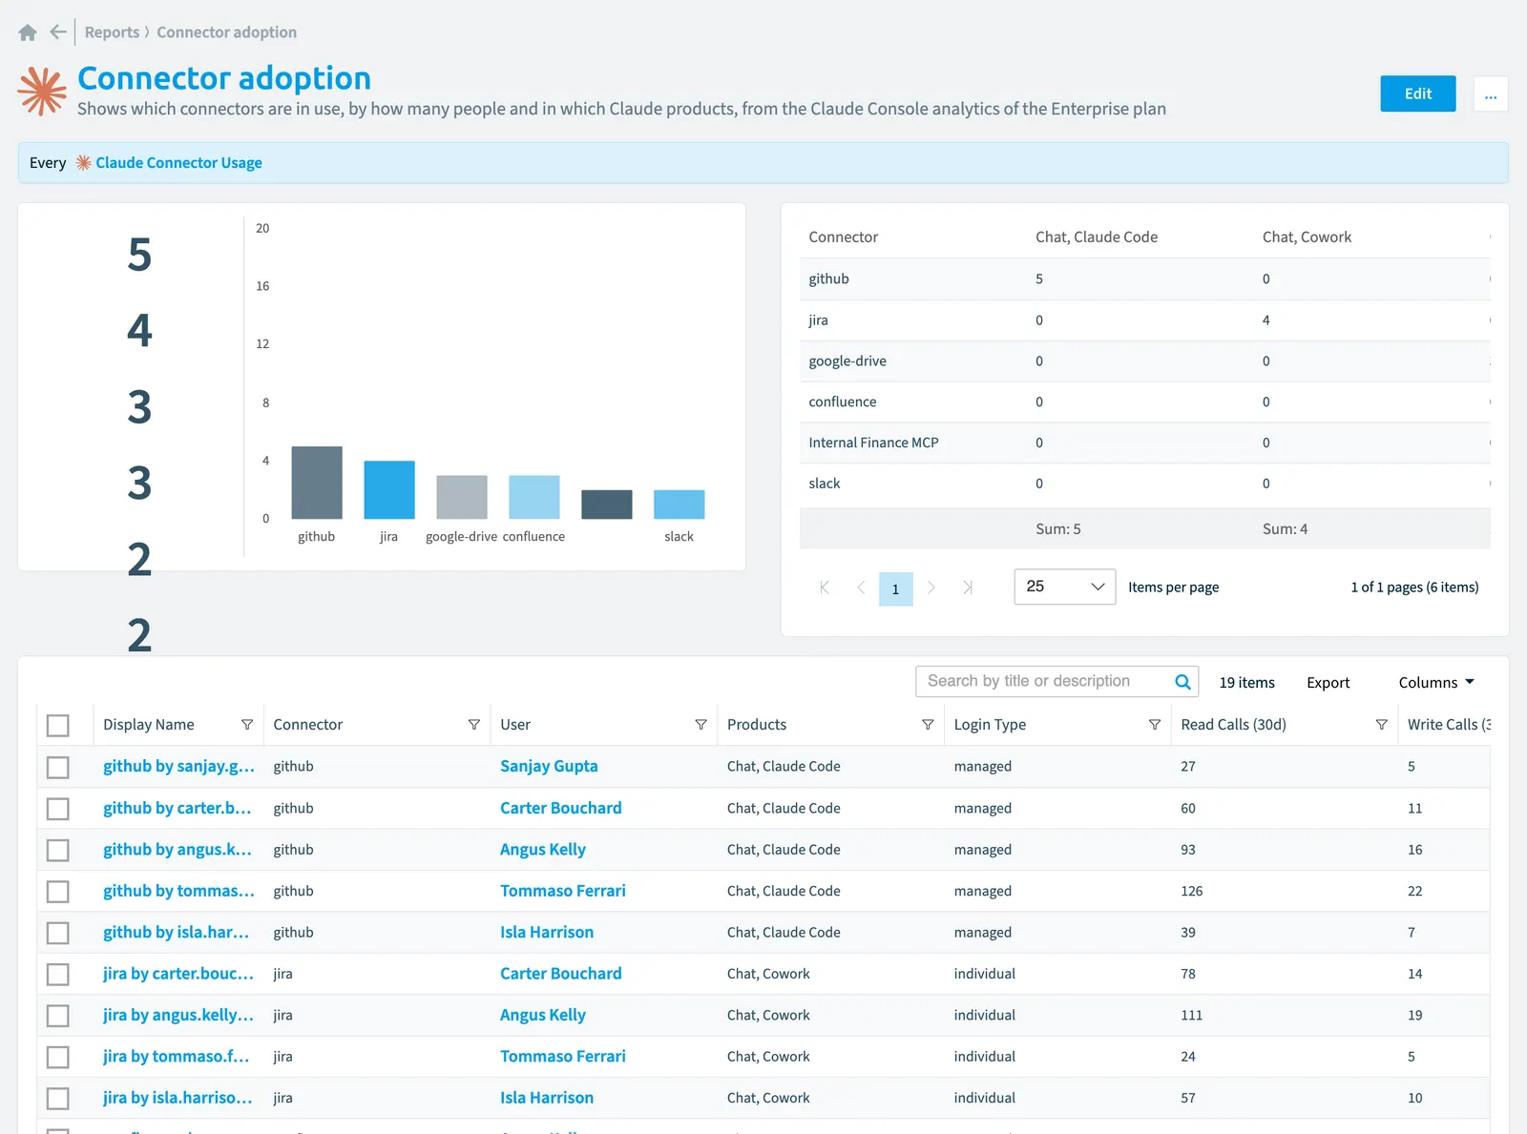Screen dimensions: 1527x1134
Task: Open the items per page dropdown
Action: tap(1064, 587)
